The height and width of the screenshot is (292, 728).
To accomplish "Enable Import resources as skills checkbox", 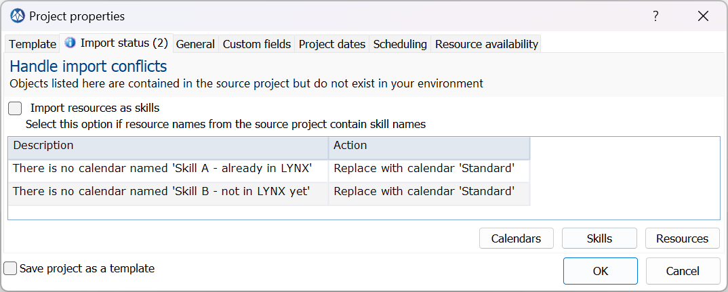I will (16, 108).
